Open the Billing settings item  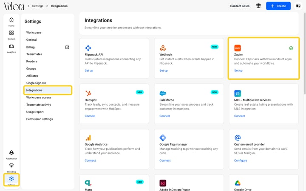(31, 47)
